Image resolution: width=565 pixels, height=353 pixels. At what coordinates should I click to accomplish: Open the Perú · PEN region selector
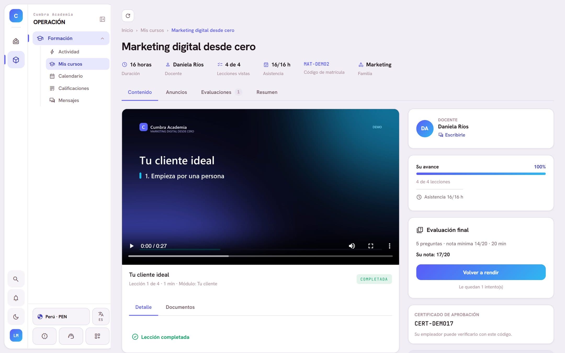point(61,316)
